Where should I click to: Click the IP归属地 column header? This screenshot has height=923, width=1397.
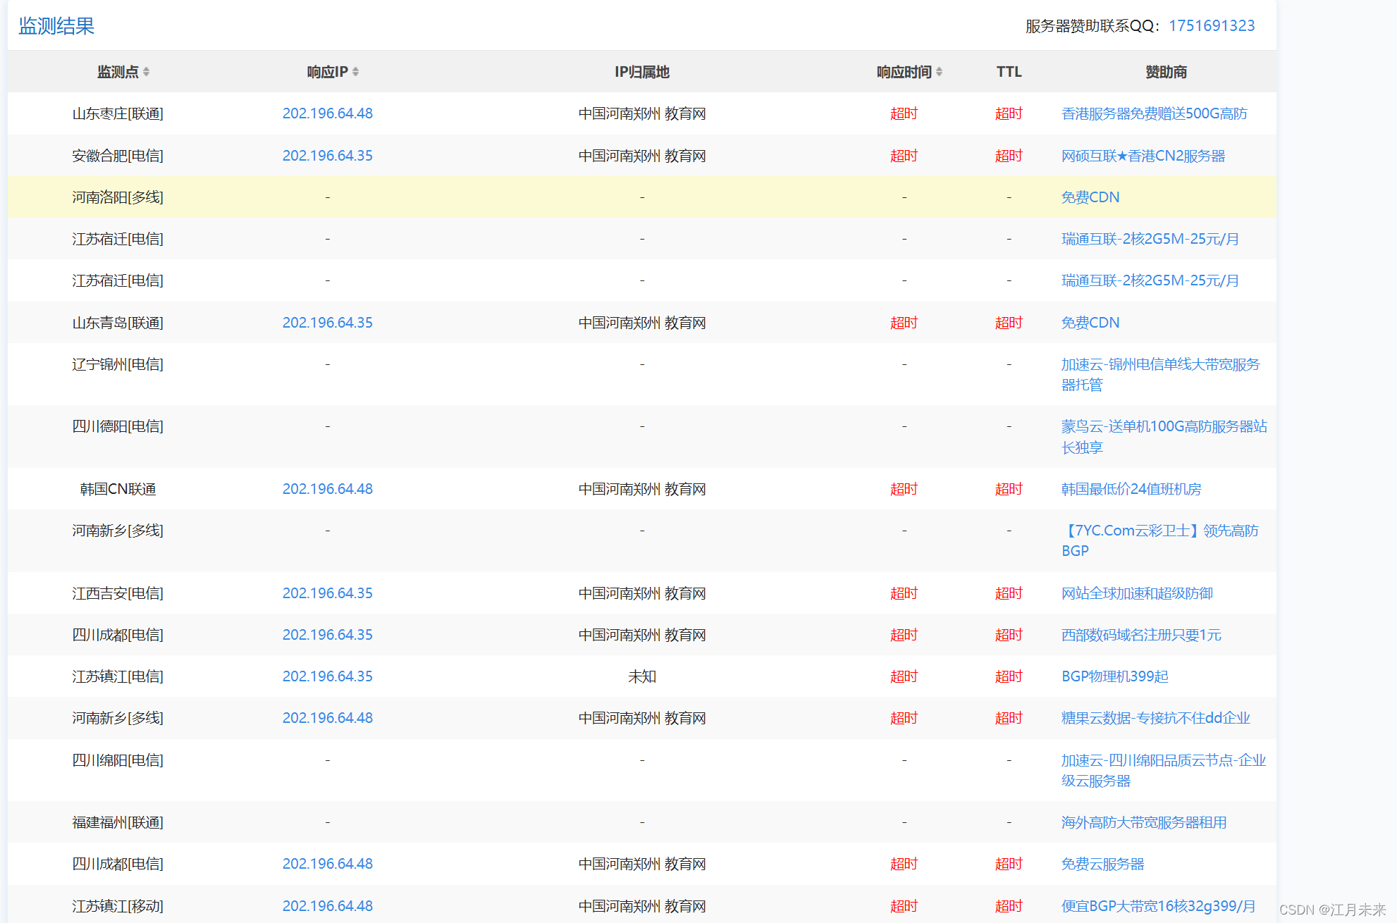(642, 72)
